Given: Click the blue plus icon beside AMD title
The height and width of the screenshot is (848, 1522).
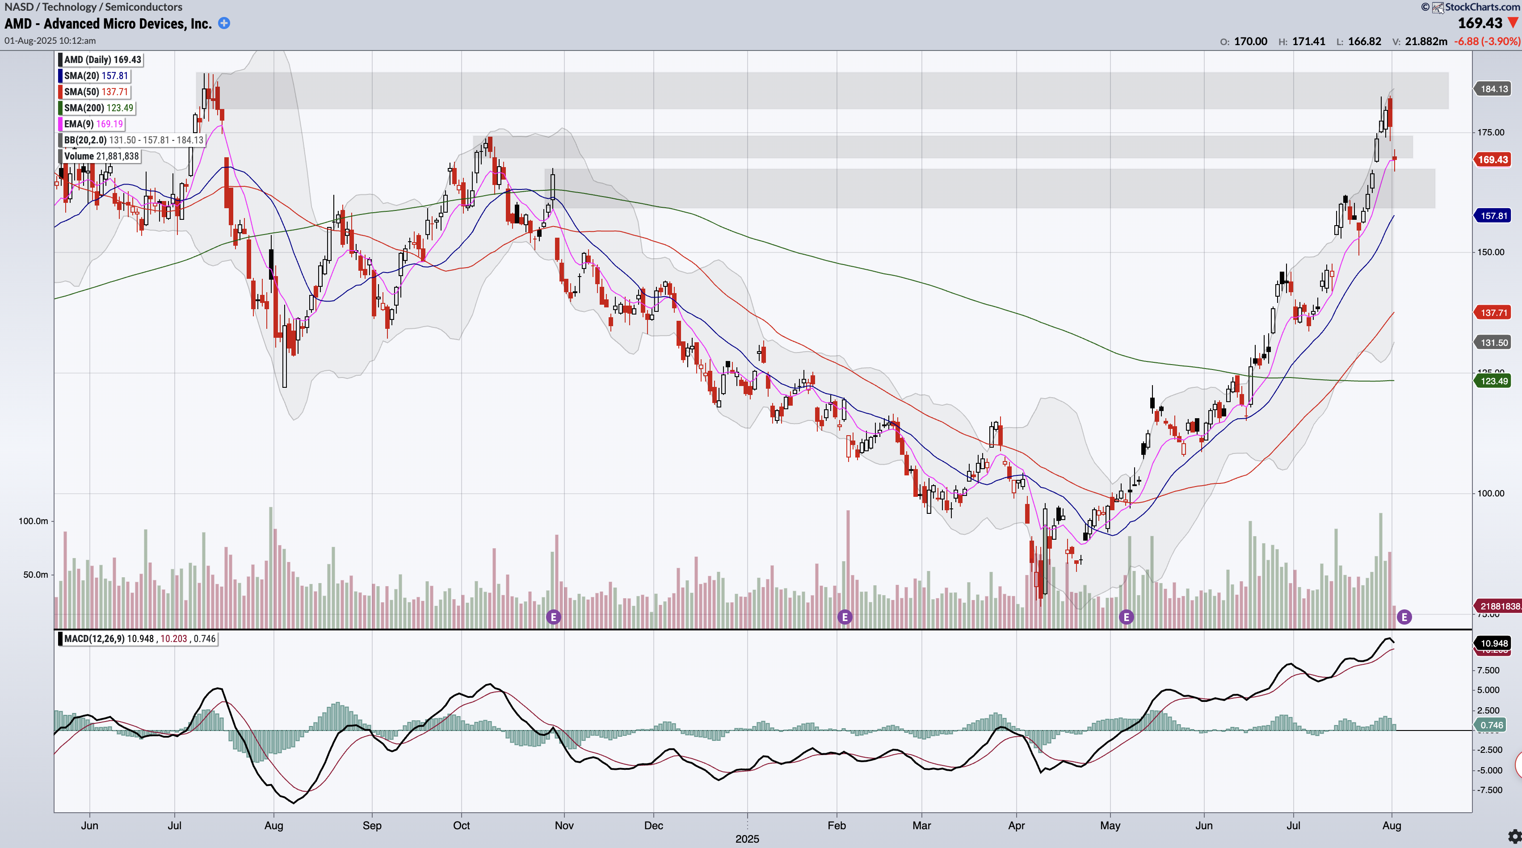Looking at the screenshot, I should tap(224, 23).
